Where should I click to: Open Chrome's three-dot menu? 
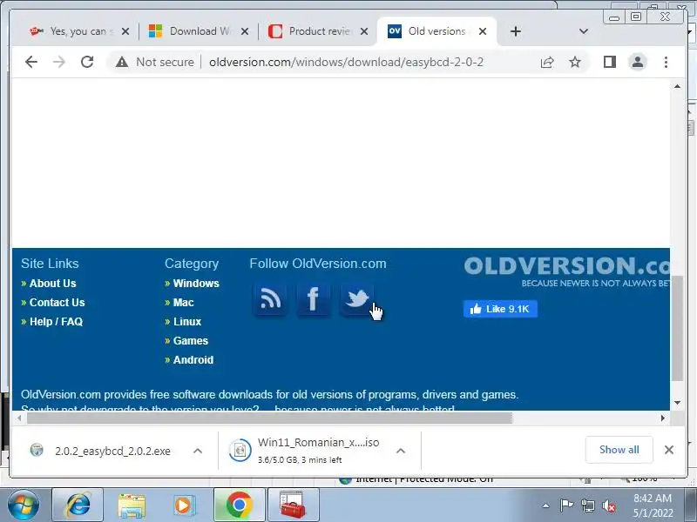tap(666, 62)
